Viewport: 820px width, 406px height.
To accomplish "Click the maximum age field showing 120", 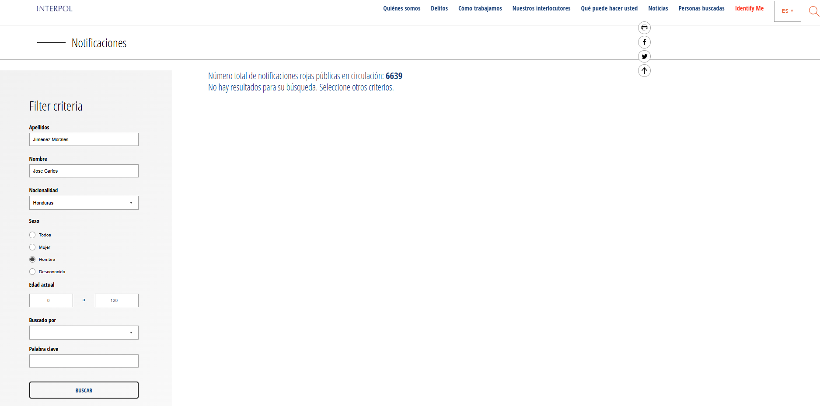I will (116, 301).
